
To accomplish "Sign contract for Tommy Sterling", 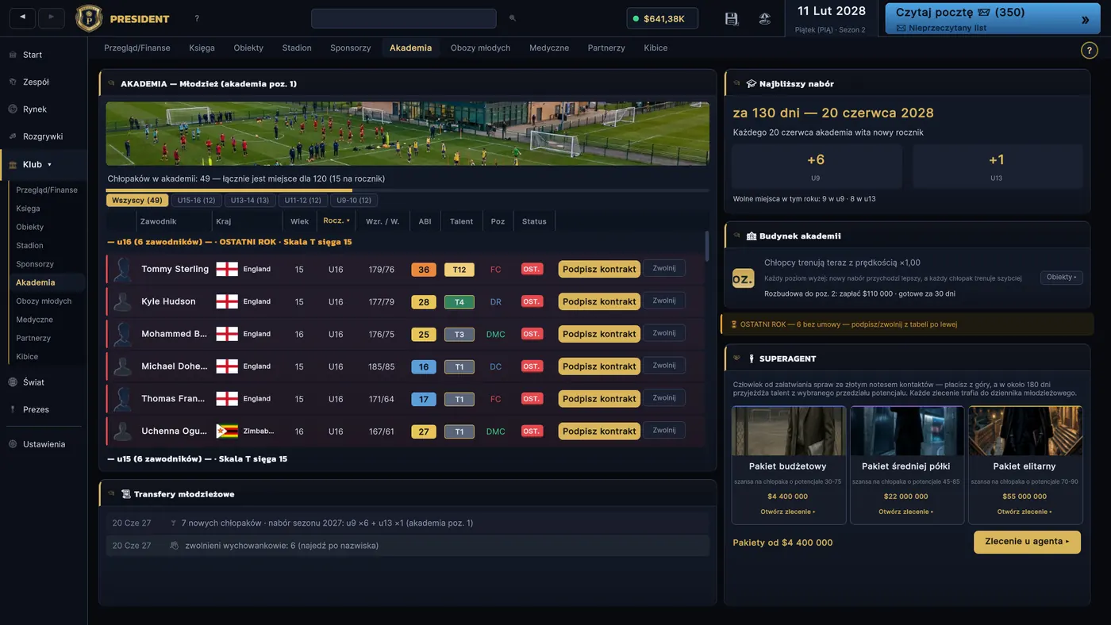I will 599,269.
